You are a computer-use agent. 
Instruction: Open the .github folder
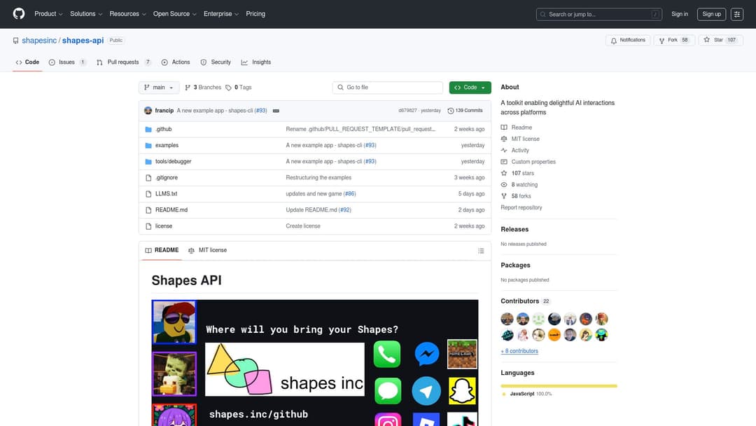[x=163, y=129]
